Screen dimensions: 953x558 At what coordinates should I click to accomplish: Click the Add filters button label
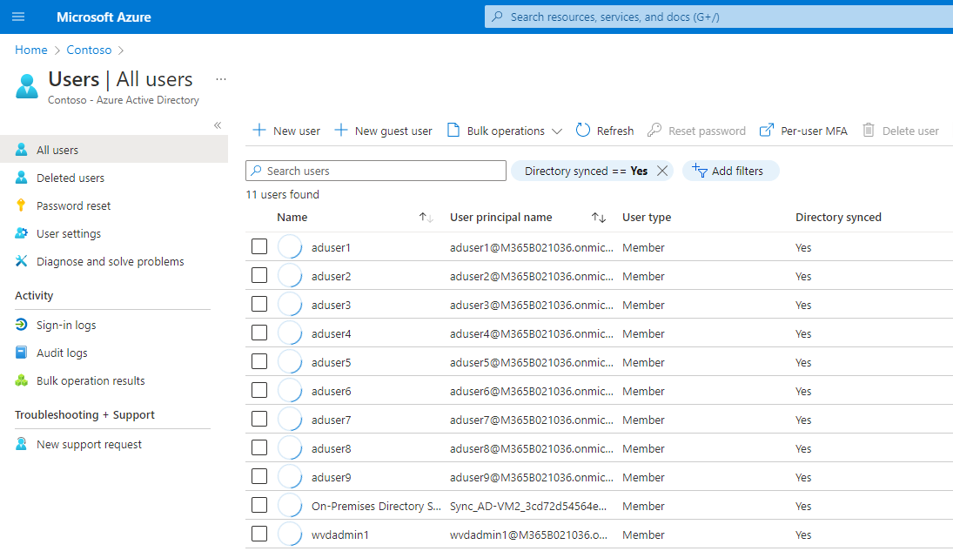pos(737,171)
